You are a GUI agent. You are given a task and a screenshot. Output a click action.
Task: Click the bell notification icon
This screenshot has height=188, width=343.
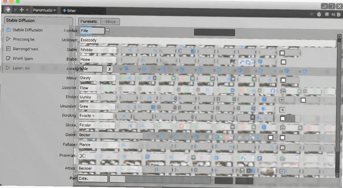point(319,15)
